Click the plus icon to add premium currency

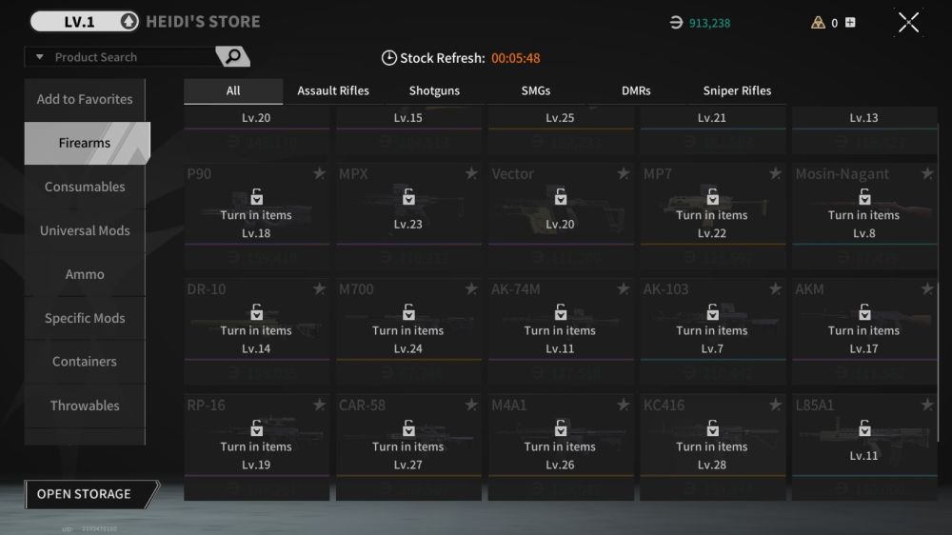pyautogui.click(x=850, y=23)
